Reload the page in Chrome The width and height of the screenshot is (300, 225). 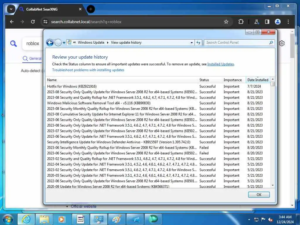(33, 22)
